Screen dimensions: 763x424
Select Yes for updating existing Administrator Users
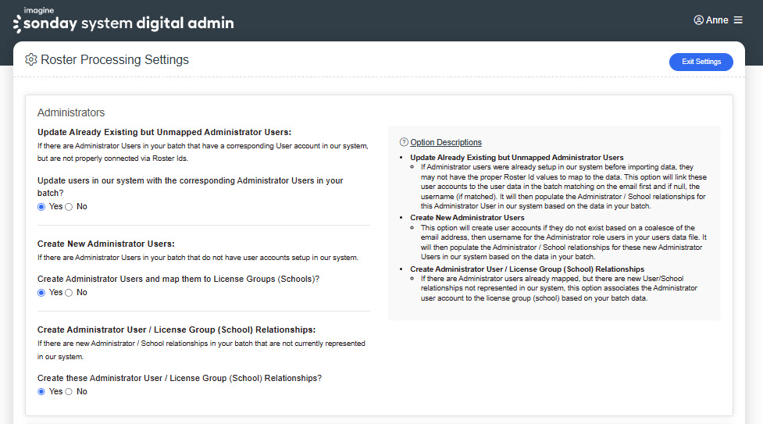[x=41, y=207]
